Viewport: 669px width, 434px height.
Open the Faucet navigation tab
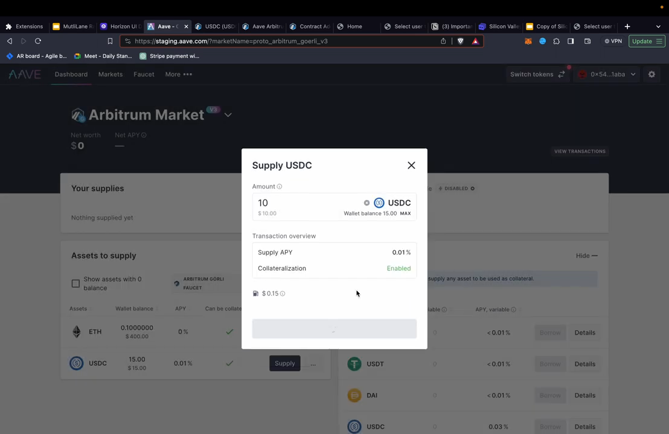[x=144, y=74]
